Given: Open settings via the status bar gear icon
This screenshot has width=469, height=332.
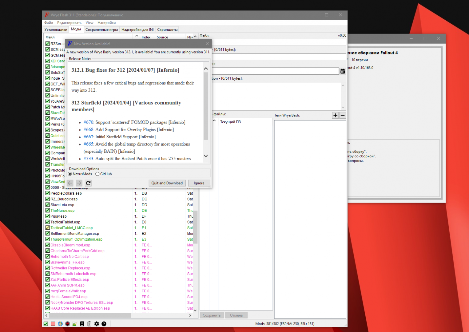Looking at the screenshot, I should [x=97, y=324].
